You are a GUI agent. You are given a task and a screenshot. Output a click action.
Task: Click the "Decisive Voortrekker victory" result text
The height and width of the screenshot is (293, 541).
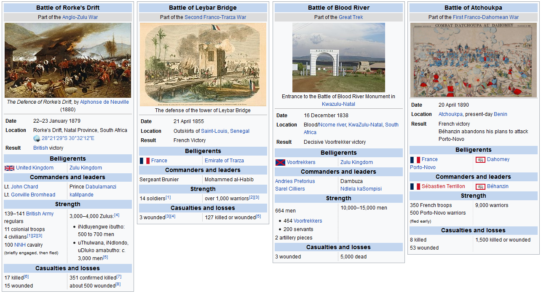point(335,142)
